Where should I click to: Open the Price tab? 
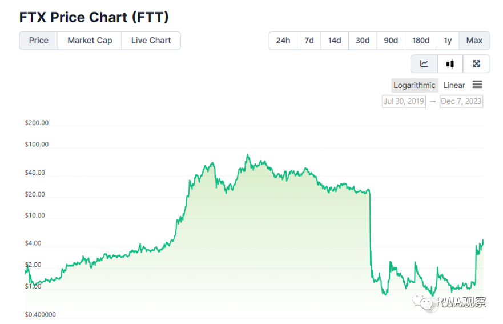(39, 41)
